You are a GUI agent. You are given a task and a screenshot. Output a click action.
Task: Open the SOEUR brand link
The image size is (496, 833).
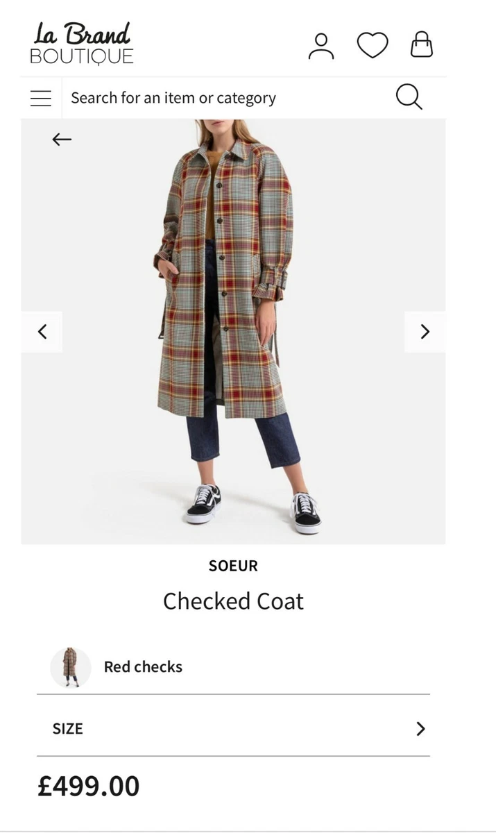tap(233, 566)
